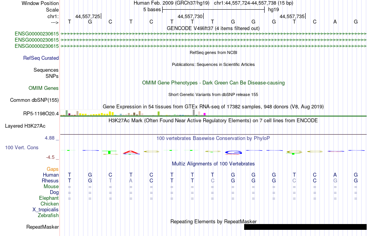Viewport: 367px width, 236px height.
Task: Open the GTEx Gene Expression track title
Action: click(x=213, y=106)
